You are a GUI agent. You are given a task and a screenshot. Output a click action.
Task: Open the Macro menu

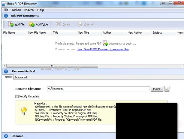point(29,10)
